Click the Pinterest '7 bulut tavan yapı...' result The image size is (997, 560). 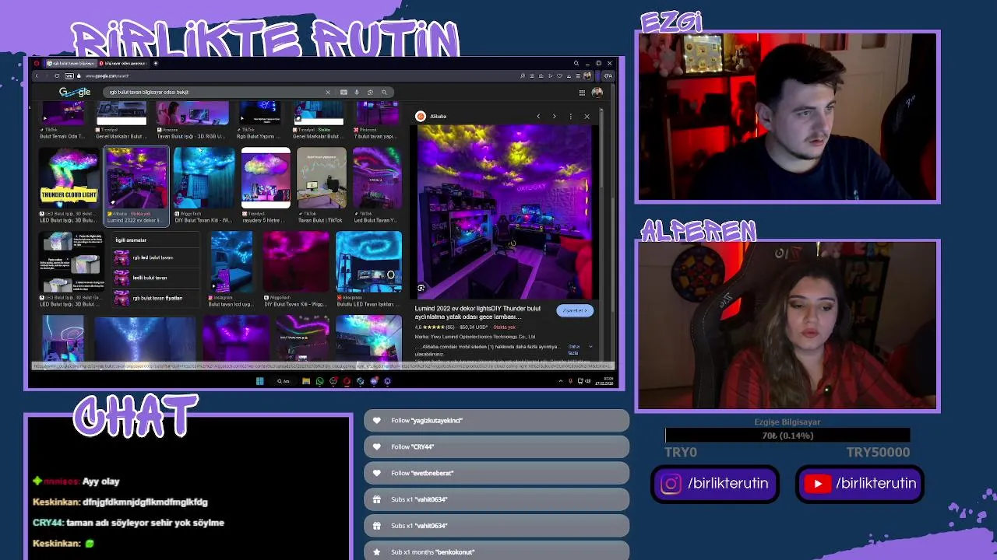[377, 120]
